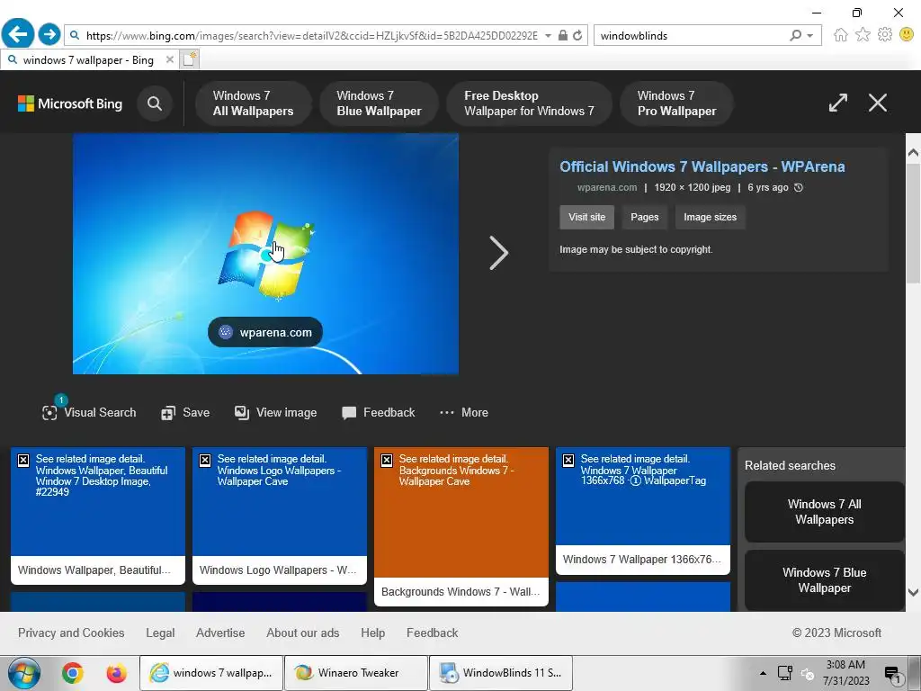Screen dimensions: 921x691
Task: Open related 'Windows Wallpaper, Beautiful...' card
Action: pos(97,516)
